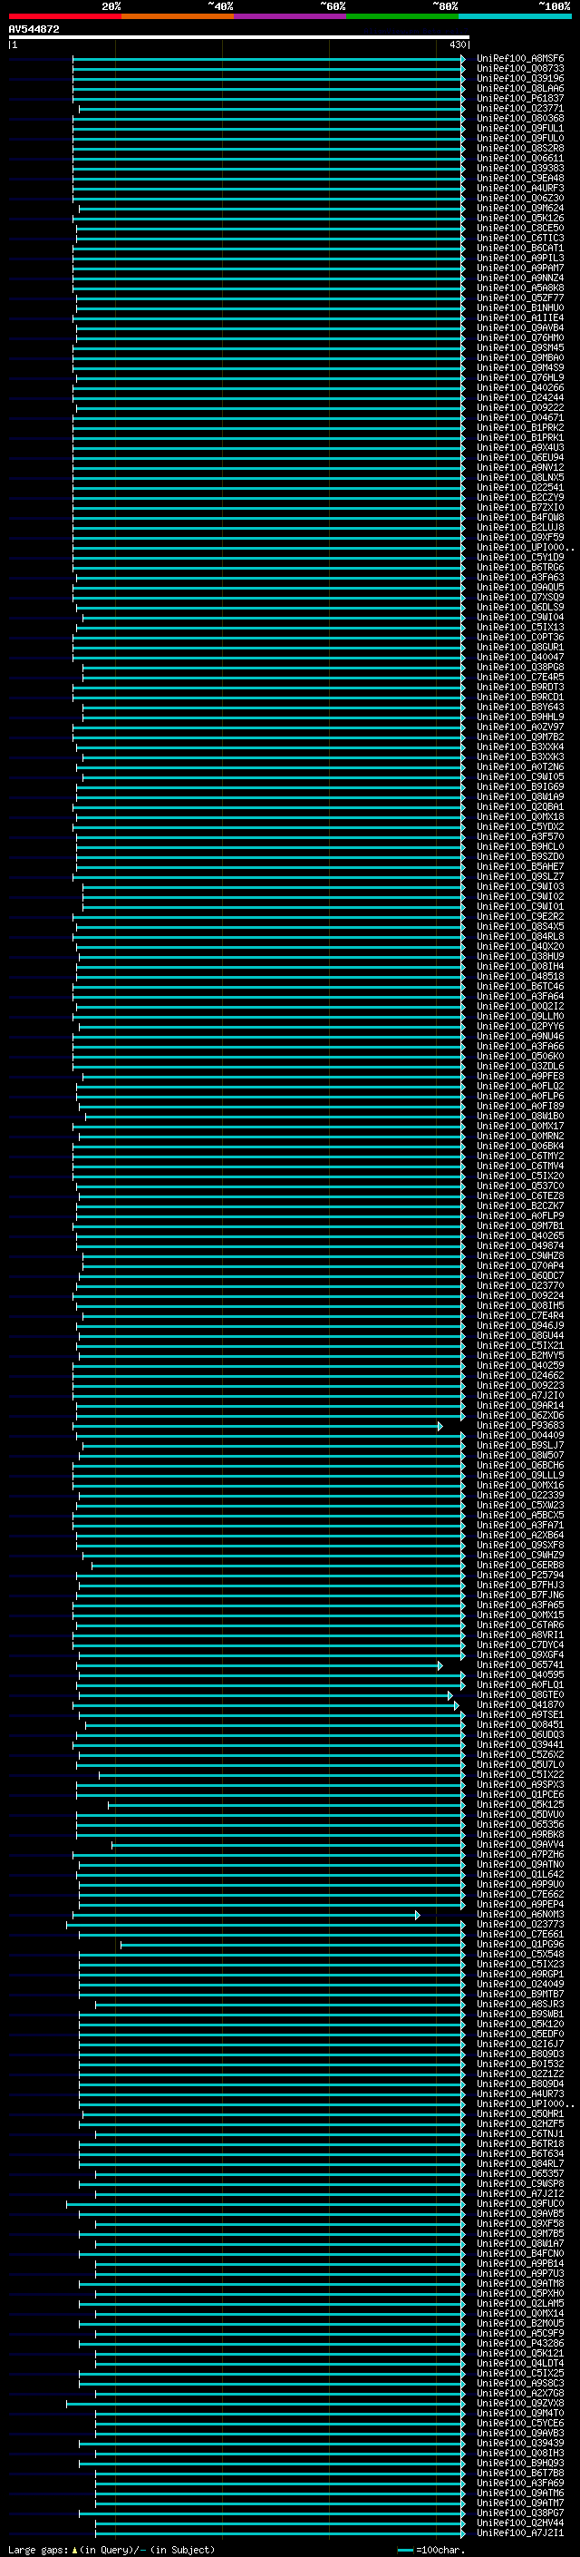Click the cyan ~100% identity legend segment
The width and height of the screenshot is (580, 2557).
[x=514, y=16]
